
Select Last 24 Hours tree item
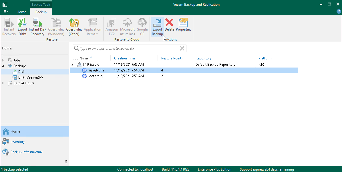(24, 83)
